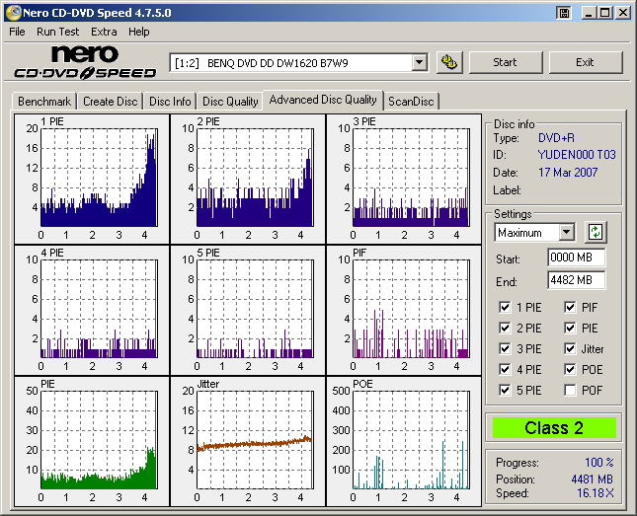Click the End MB input field
Screen dimensions: 637x516
pyautogui.click(x=576, y=279)
